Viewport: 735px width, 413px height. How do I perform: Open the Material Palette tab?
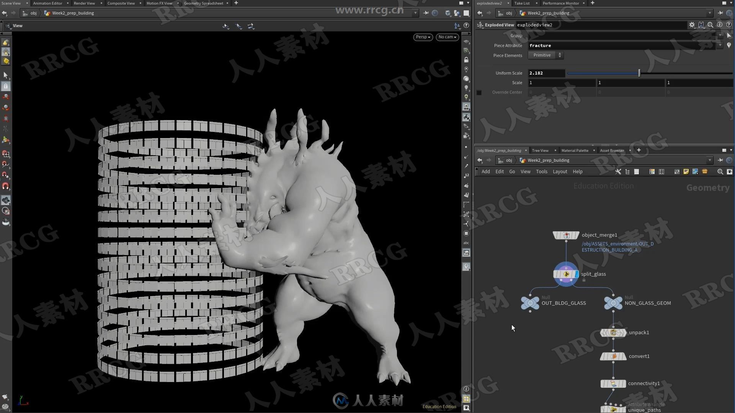(575, 150)
